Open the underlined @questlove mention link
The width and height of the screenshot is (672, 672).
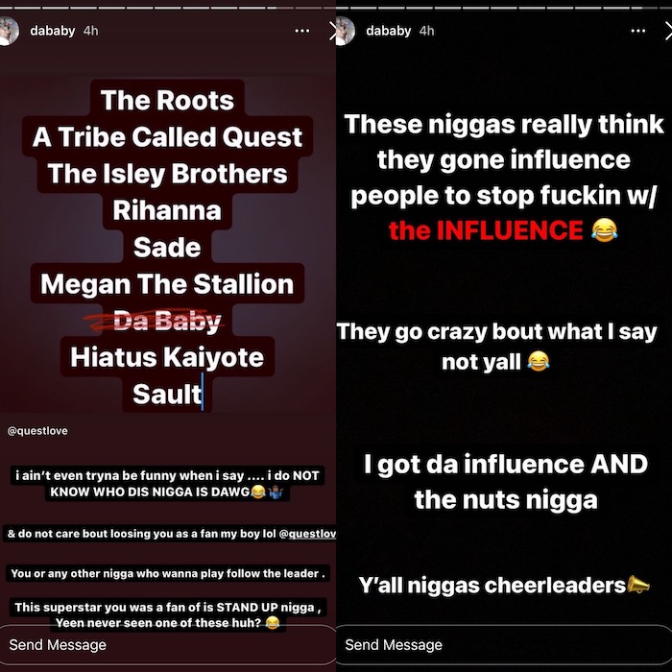(307, 534)
